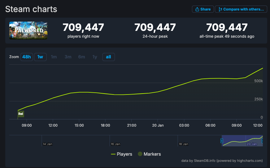The image size is (270, 168).
Task: Set zoom to 3m
Action: (x=68, y=57)
